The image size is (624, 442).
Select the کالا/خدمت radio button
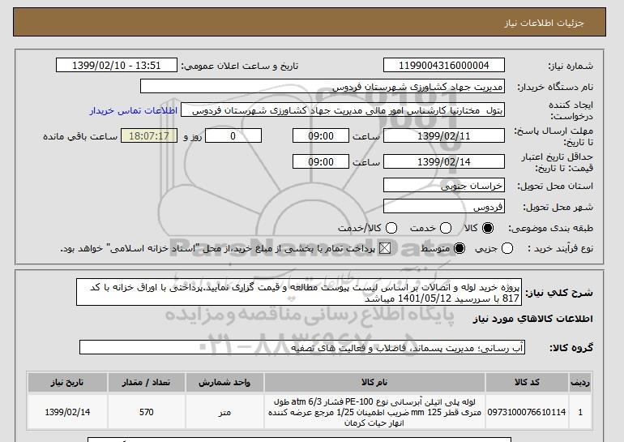391,228
